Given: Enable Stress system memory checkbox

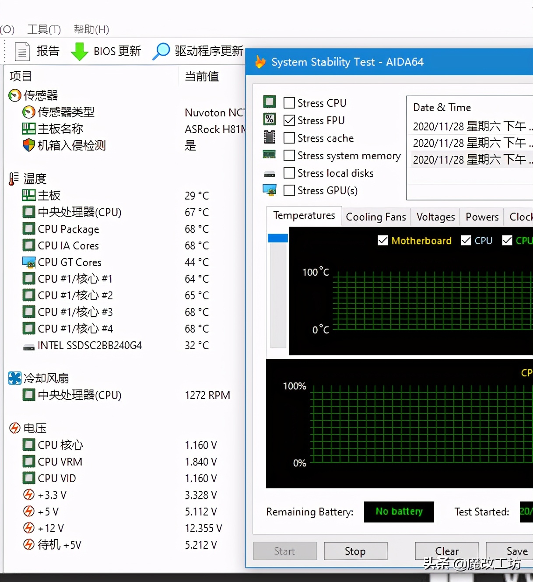Looking at the screenshot, I should tap(289, 155).
